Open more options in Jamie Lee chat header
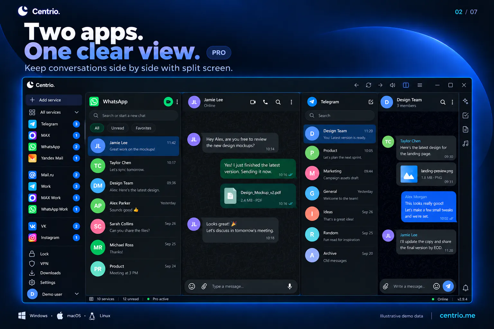The image size is (494, 329). pyautogui.click(x=291, y=102)
